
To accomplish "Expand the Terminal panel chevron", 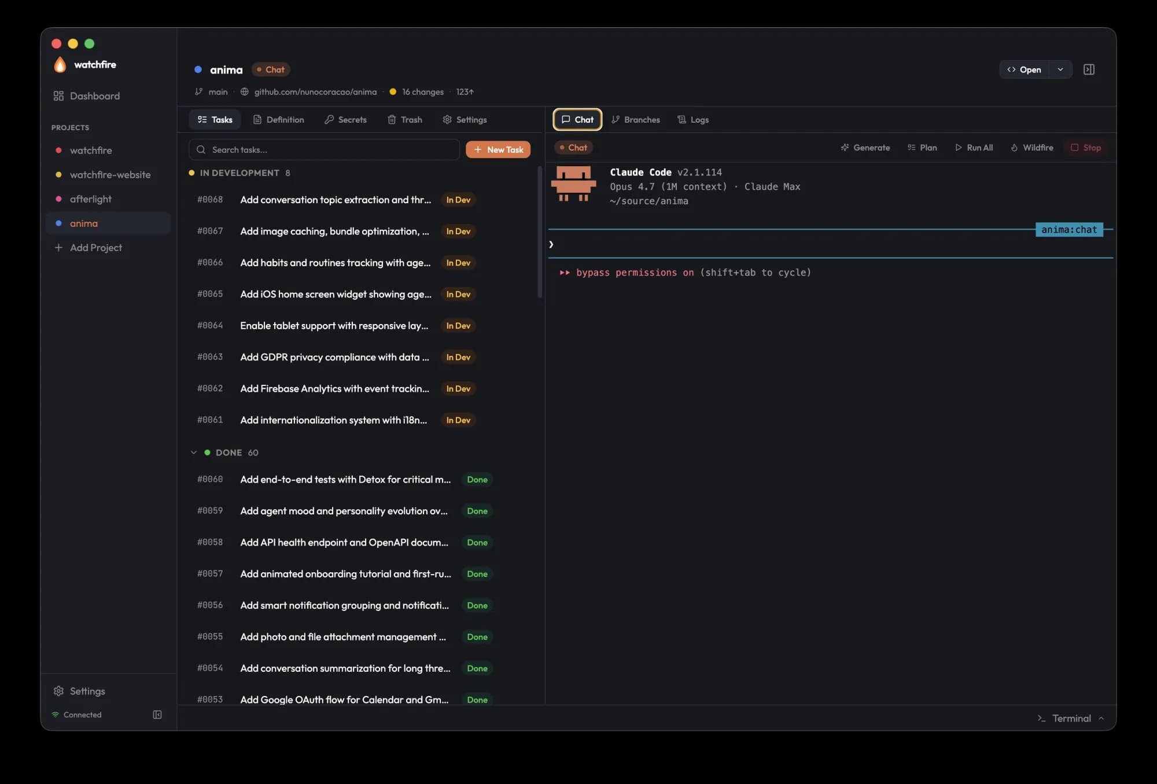I will pos(1101,718).
